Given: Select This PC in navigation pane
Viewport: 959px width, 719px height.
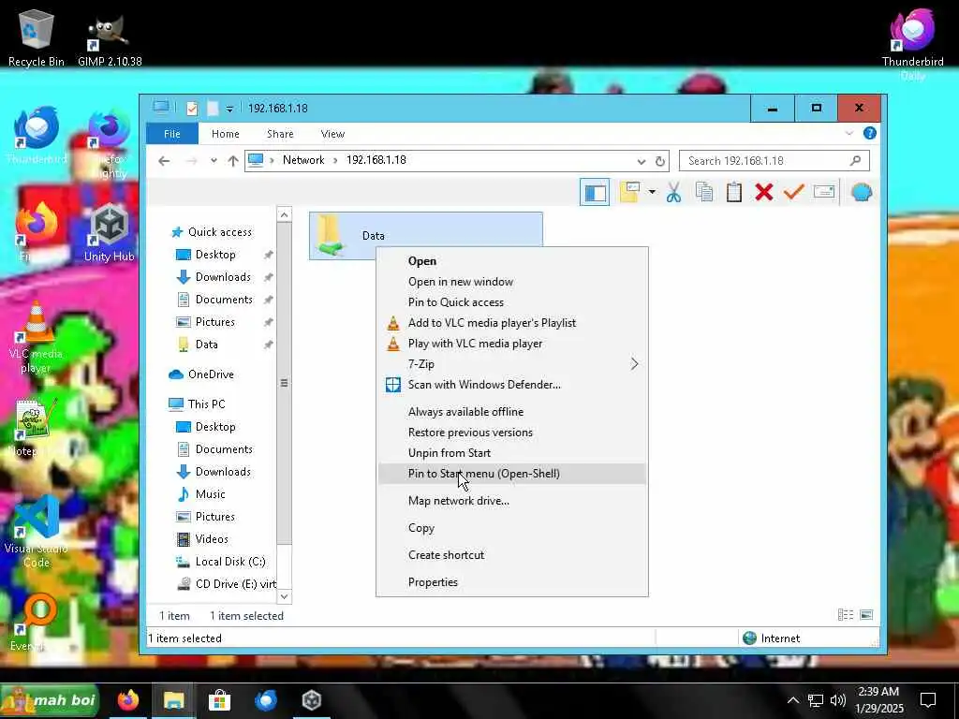Looking at the screenshot, I should click(x=197, y=404).
